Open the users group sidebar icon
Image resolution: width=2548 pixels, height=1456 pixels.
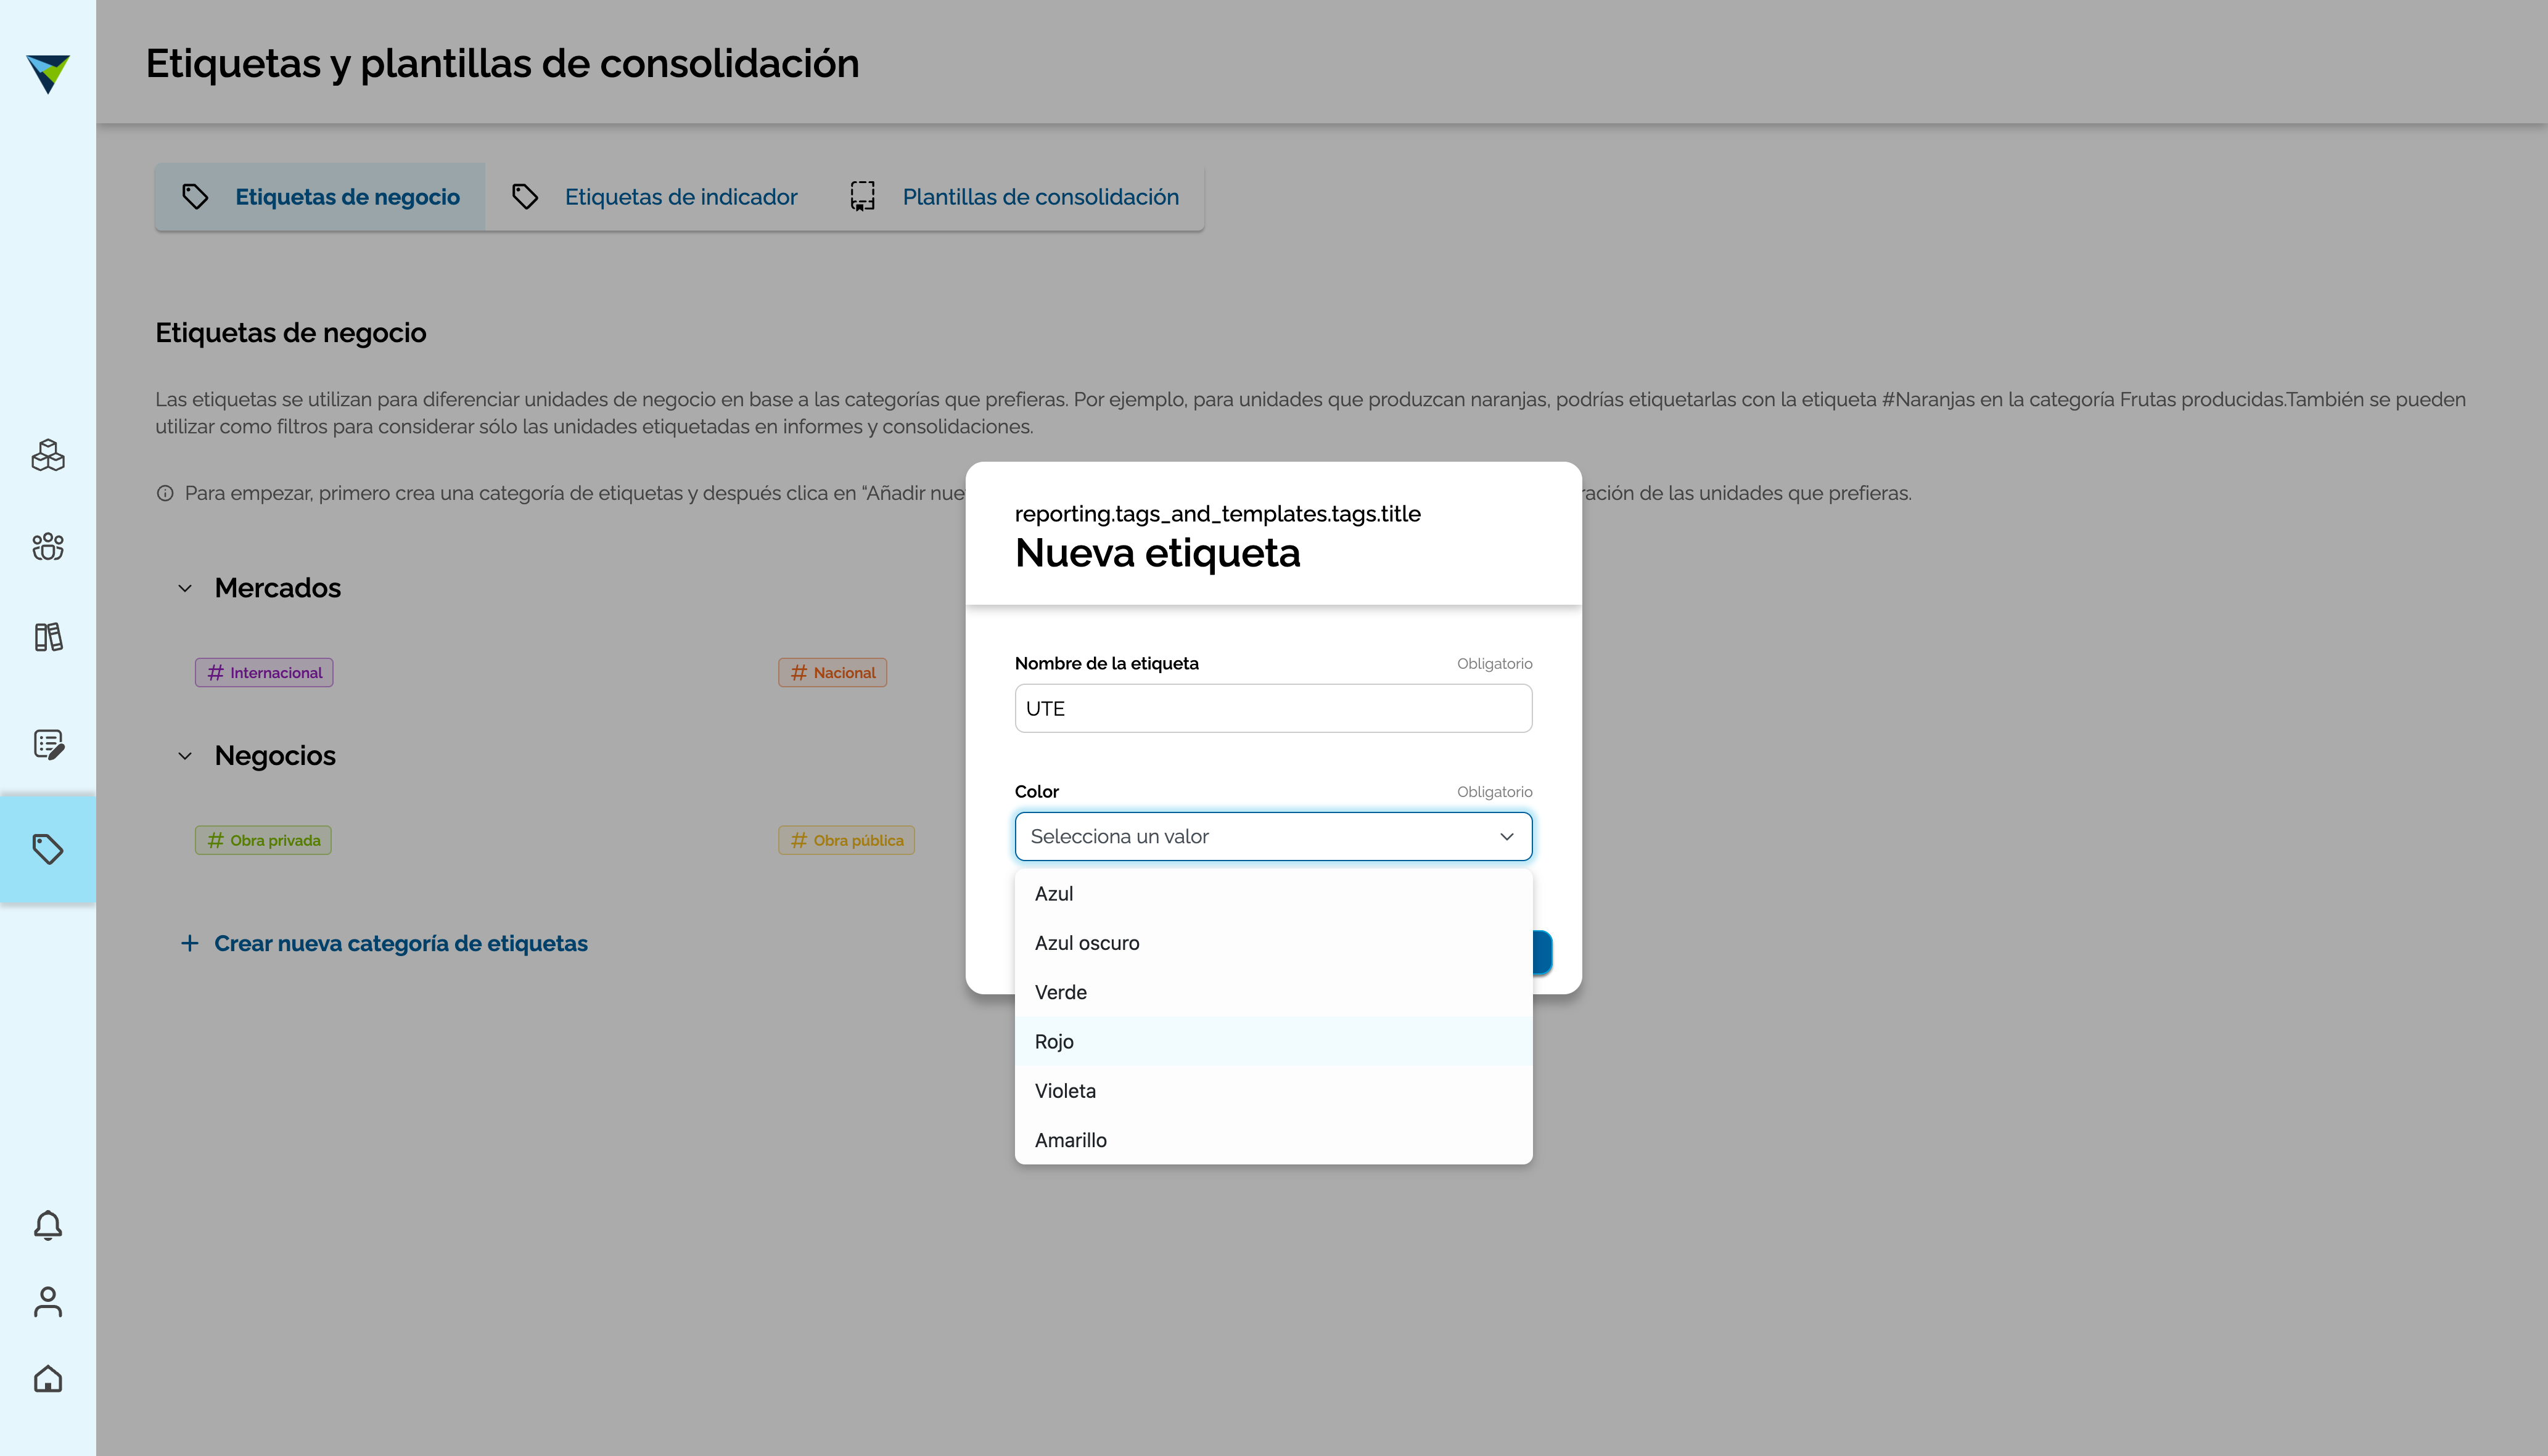tap(48, 546)
